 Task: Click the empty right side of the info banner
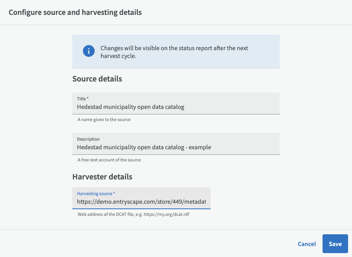tap(267, 52)
